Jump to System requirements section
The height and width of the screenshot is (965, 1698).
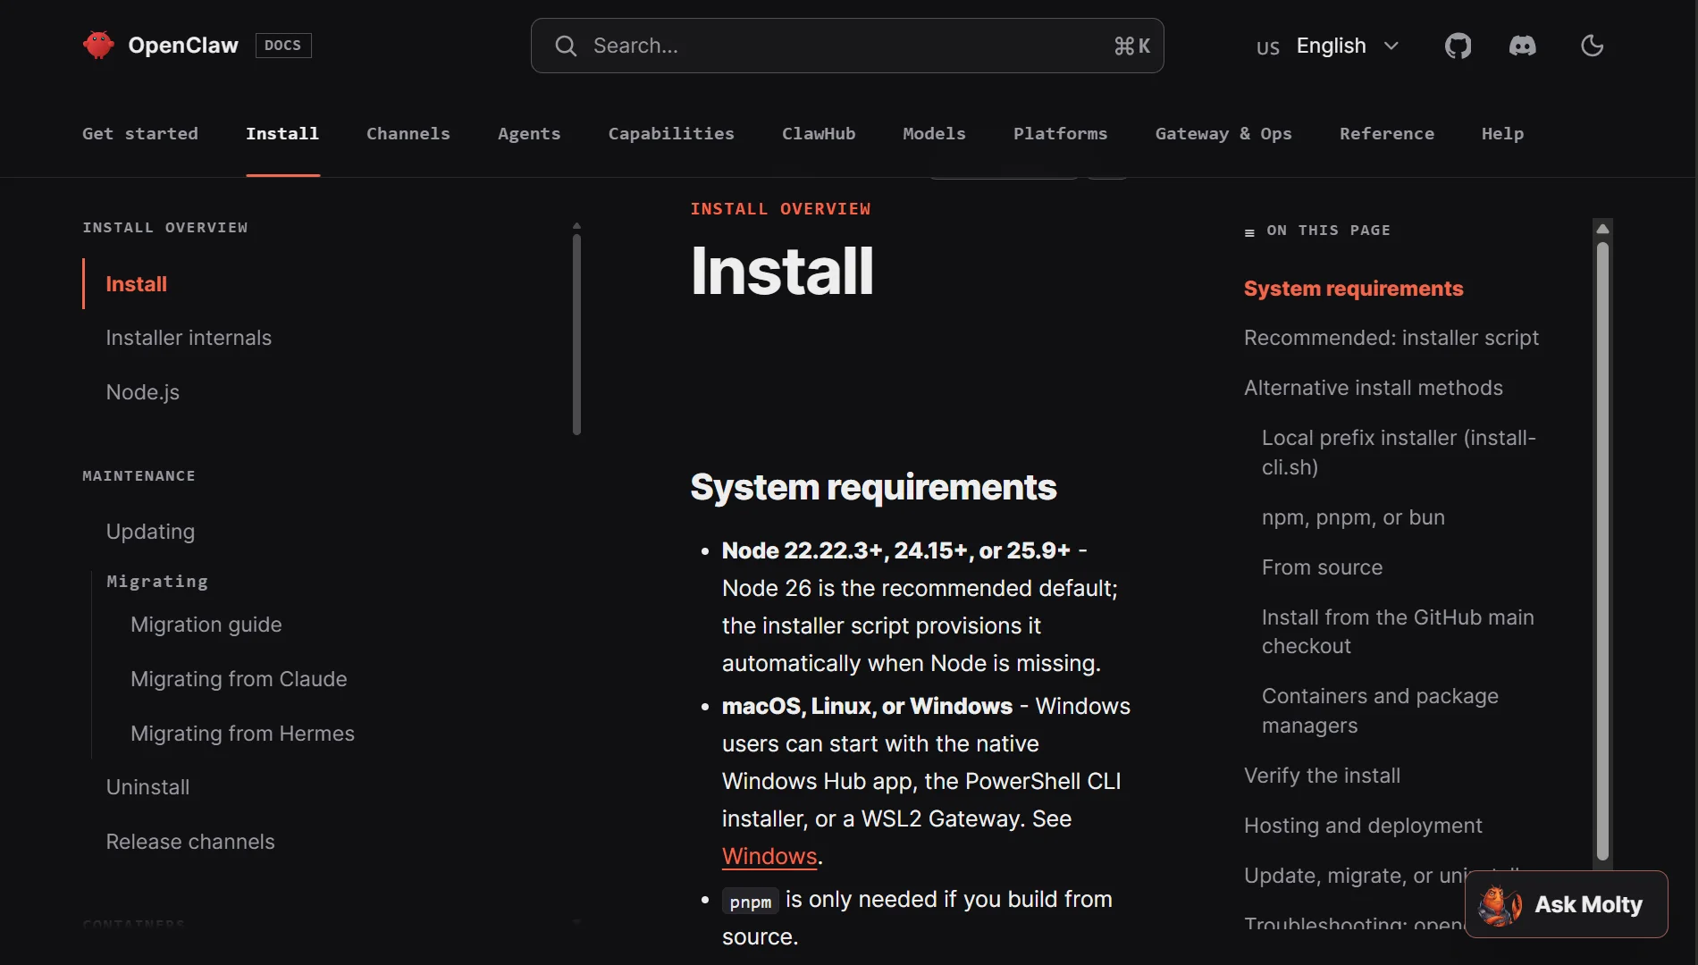coord(1353,289)
